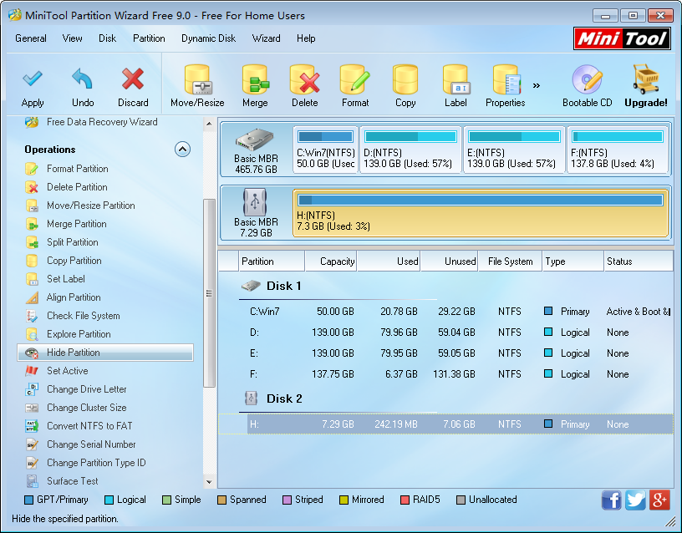This screenshot has width=682, height=533.
Task: Sort by Capacity column header
Action: [331, 261]
